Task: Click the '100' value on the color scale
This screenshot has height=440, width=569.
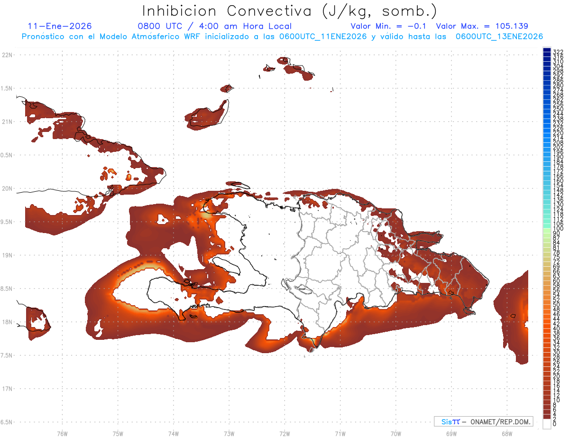Action: pyautogui.click(x=558, y=229)
